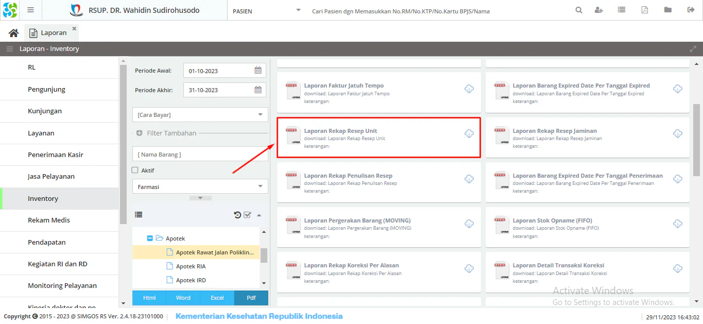Image resolution: width=703 pixels, height=324 pixels.
Task: Go to the home icon tab
Action: coord(14,33)
